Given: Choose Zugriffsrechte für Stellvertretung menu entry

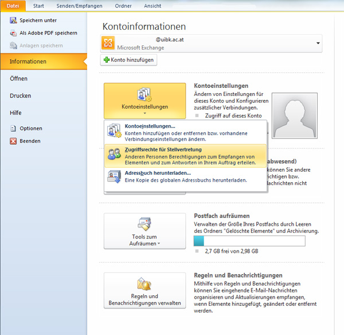Looking at the screenshot, I should pyautogui.click(x=185, y=156).
